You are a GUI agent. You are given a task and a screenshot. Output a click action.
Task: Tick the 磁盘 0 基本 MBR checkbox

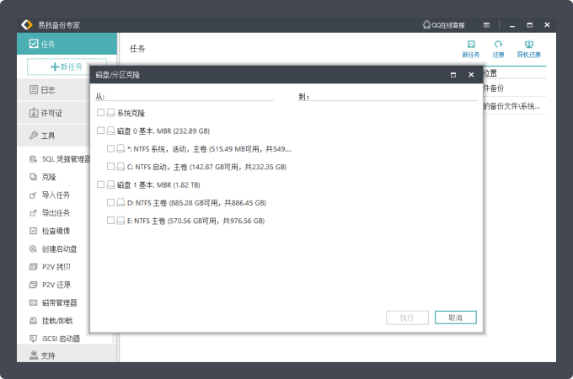tap(101, 131)
